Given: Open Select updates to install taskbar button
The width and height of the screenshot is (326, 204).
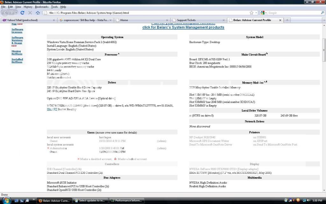Looking at the screenshot, I should pyautogui.click(x=90, y=201).
